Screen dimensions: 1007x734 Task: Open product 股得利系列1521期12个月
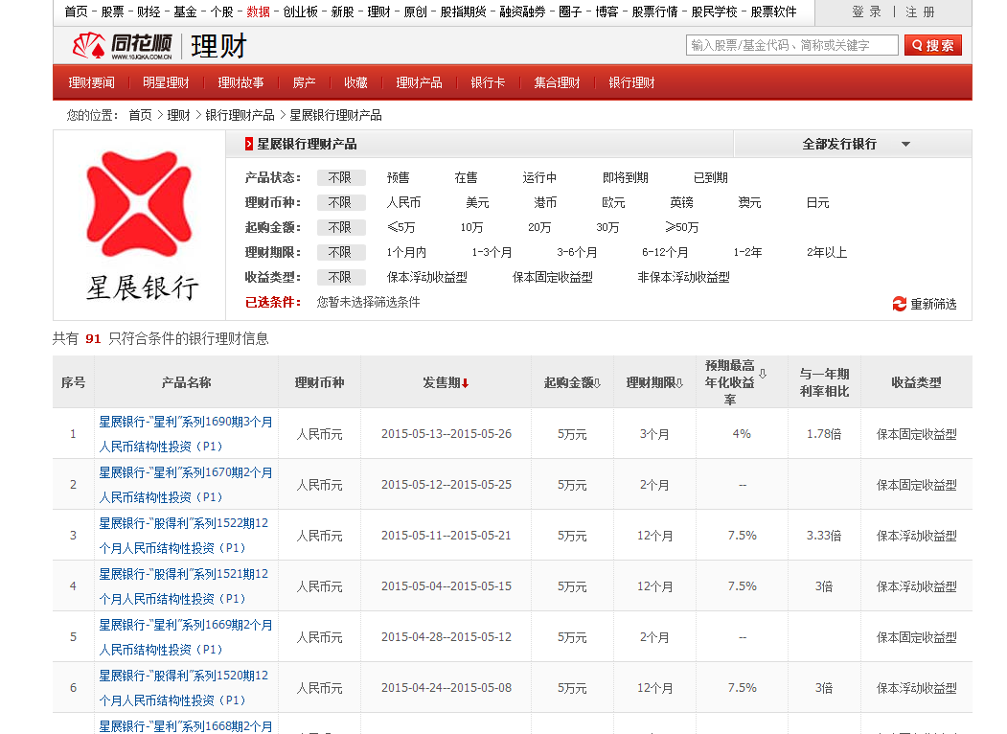point(184,586)
